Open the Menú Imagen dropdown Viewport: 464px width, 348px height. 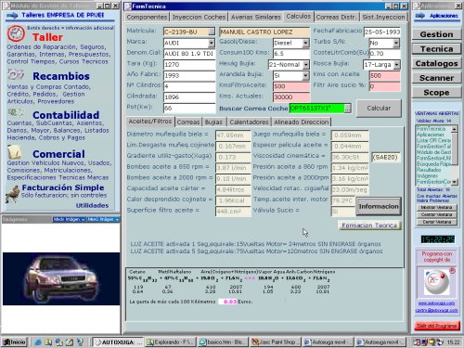pos(103,219)
